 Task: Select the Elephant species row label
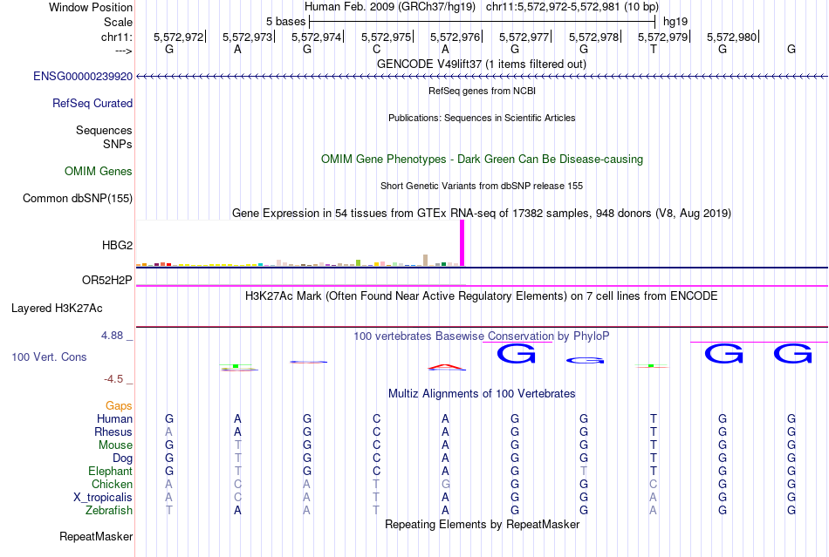coord(111,472)
